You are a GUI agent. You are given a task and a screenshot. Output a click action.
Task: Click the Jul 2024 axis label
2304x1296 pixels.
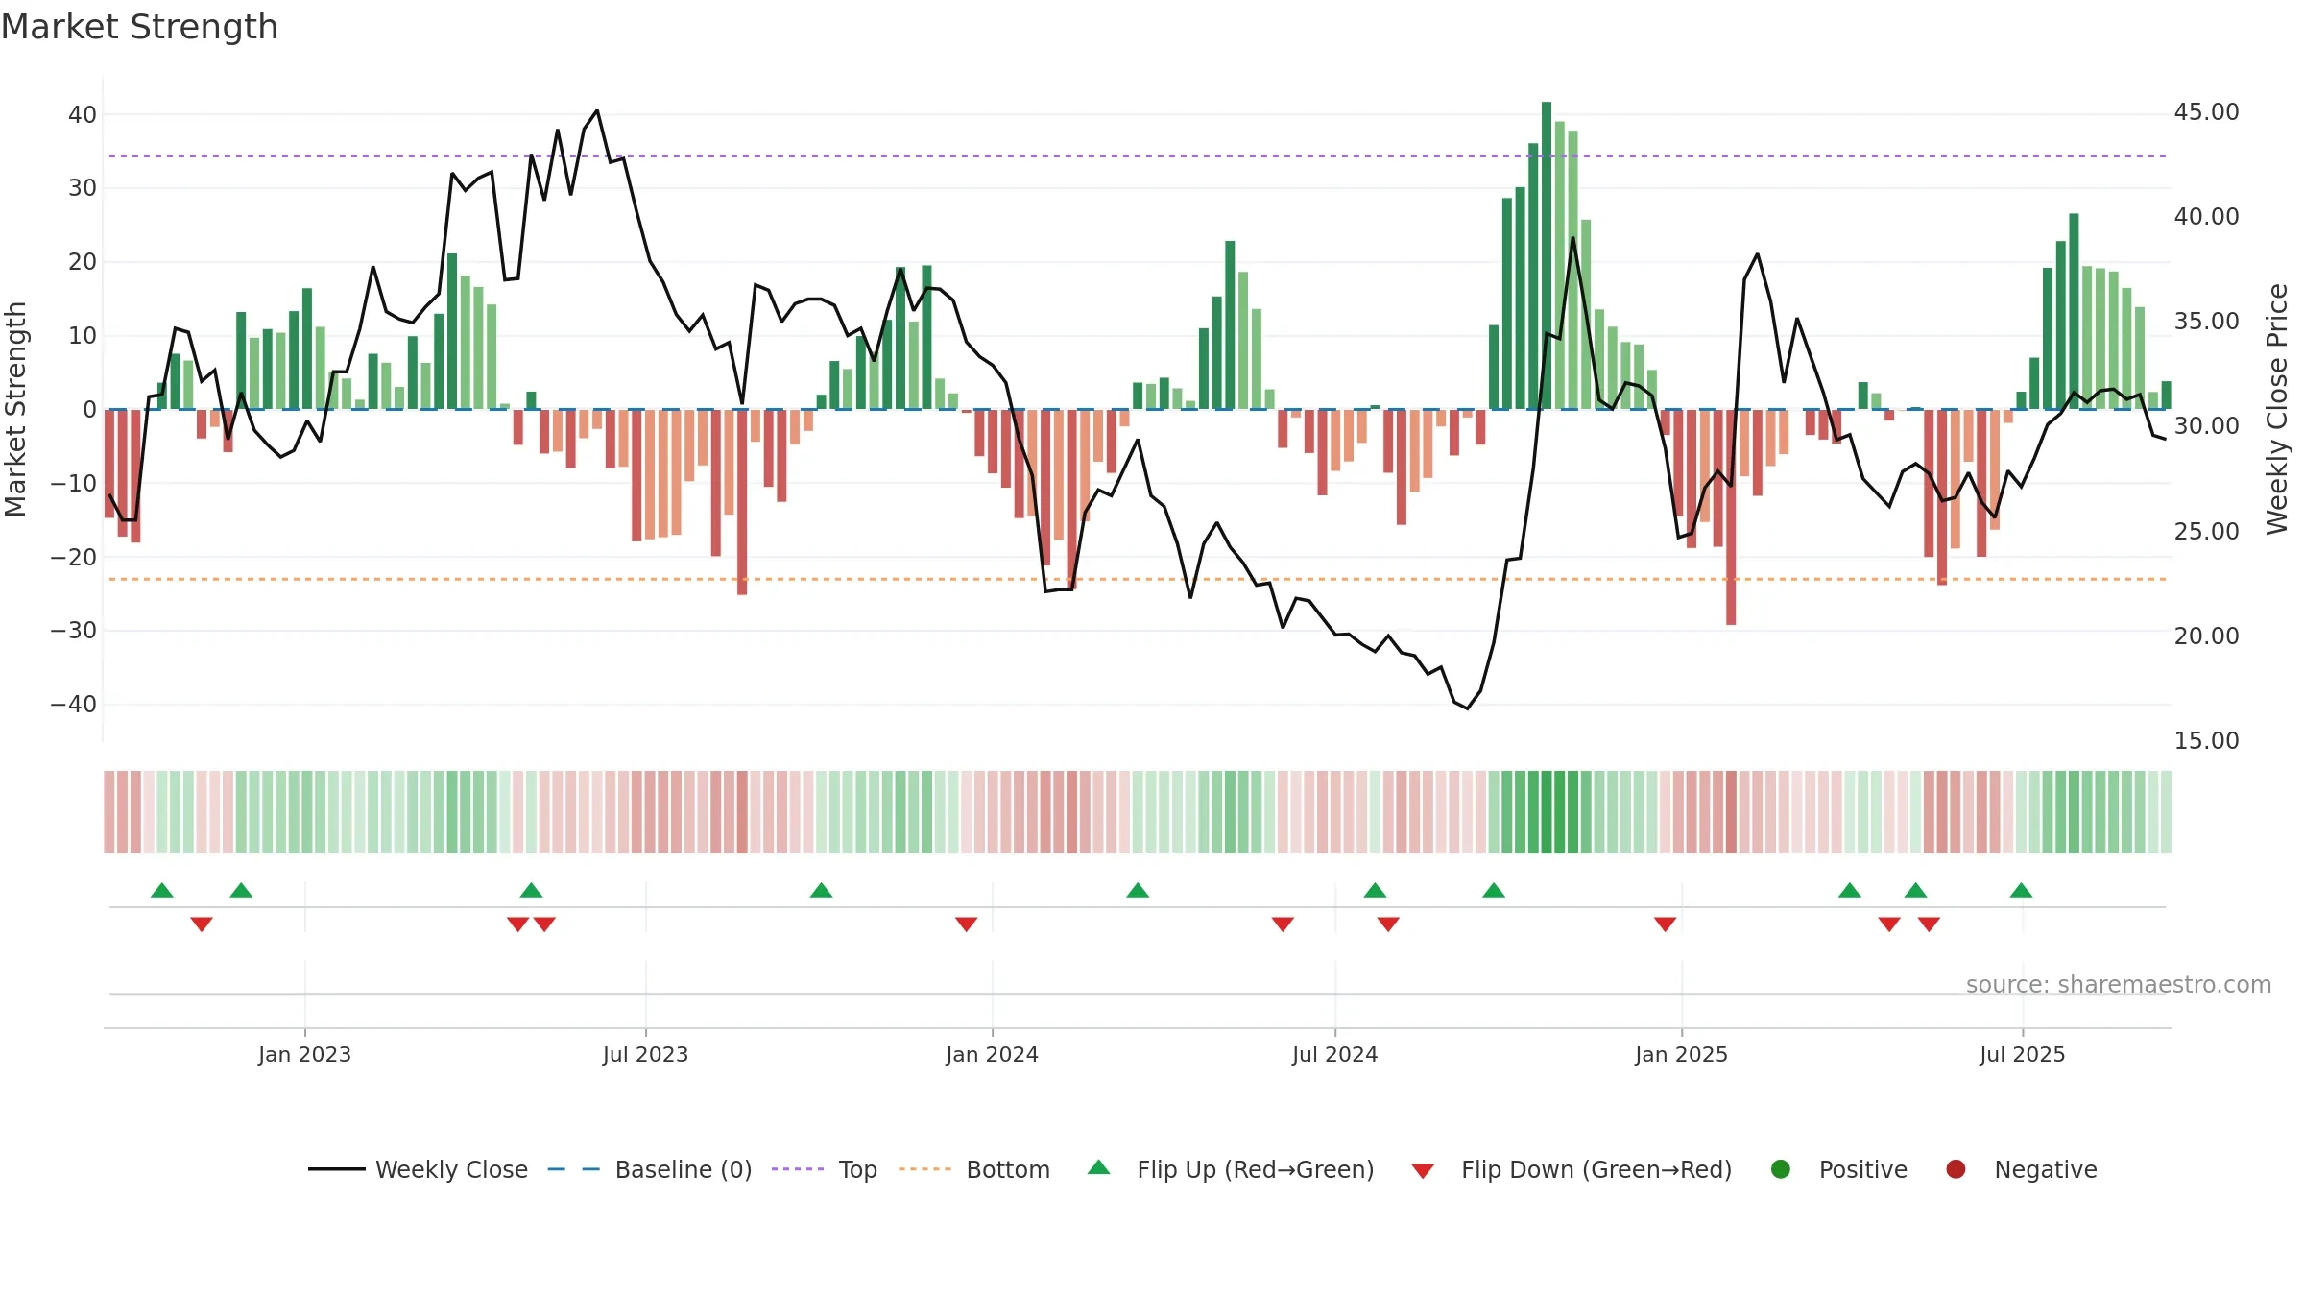[1334, 1054]
